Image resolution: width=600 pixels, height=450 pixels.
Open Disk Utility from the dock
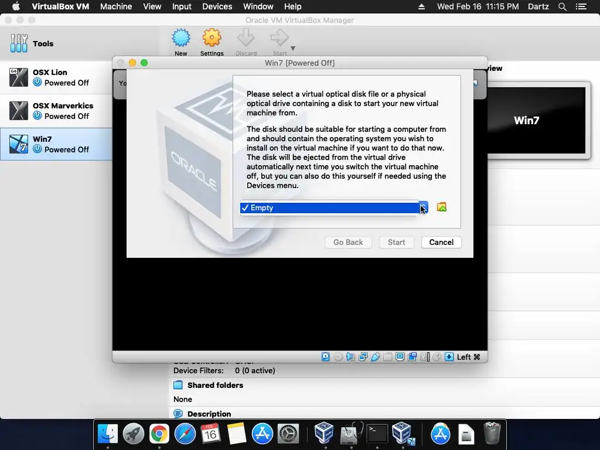[352, 434]
